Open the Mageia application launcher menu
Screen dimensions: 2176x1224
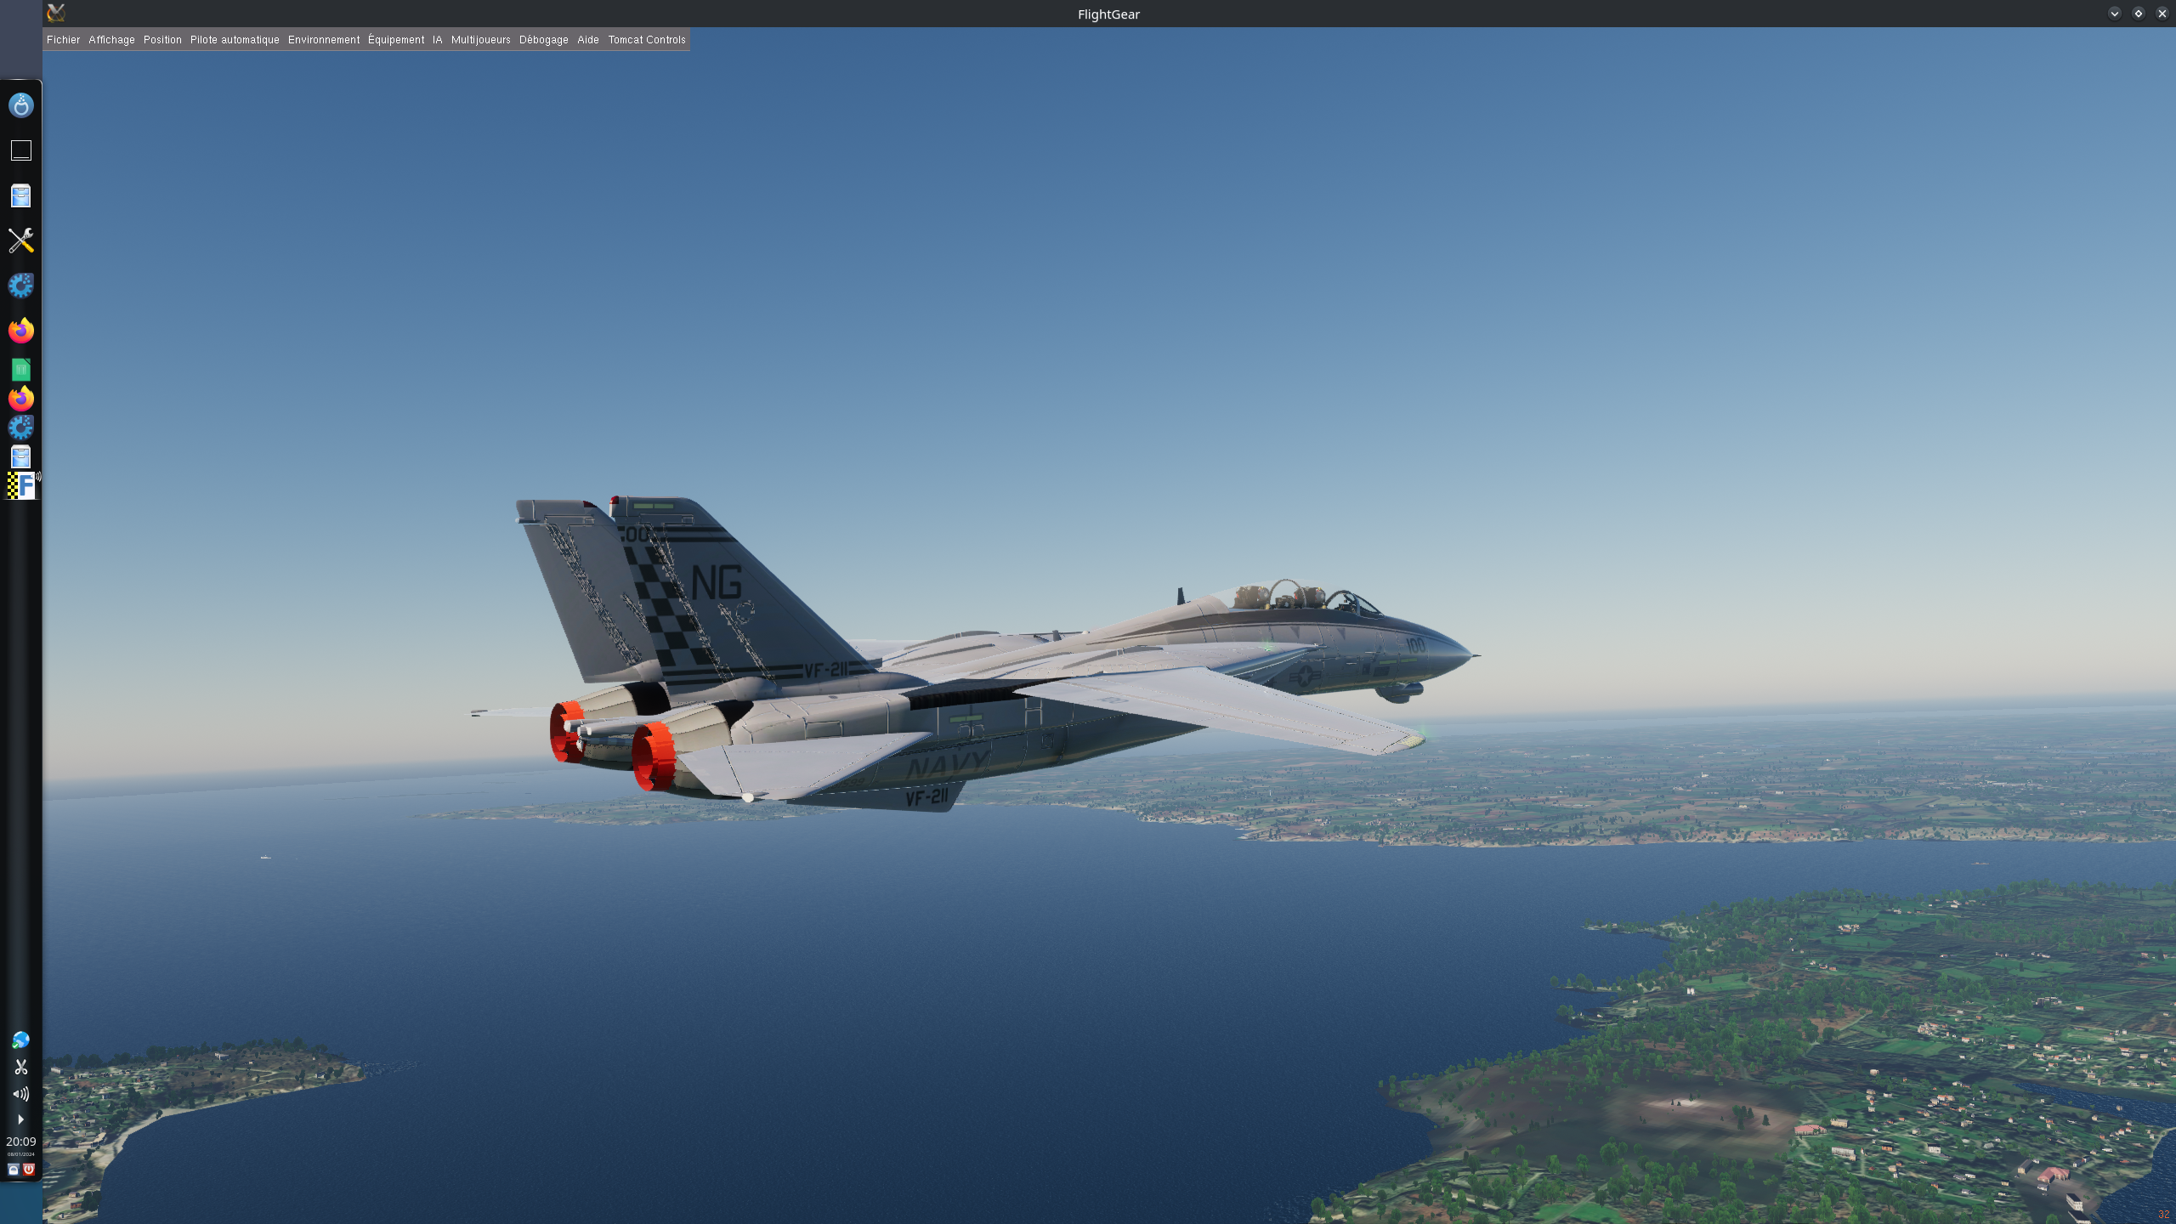pos(20,105)
